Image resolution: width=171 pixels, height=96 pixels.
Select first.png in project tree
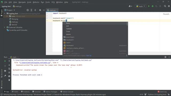[15, 19]
